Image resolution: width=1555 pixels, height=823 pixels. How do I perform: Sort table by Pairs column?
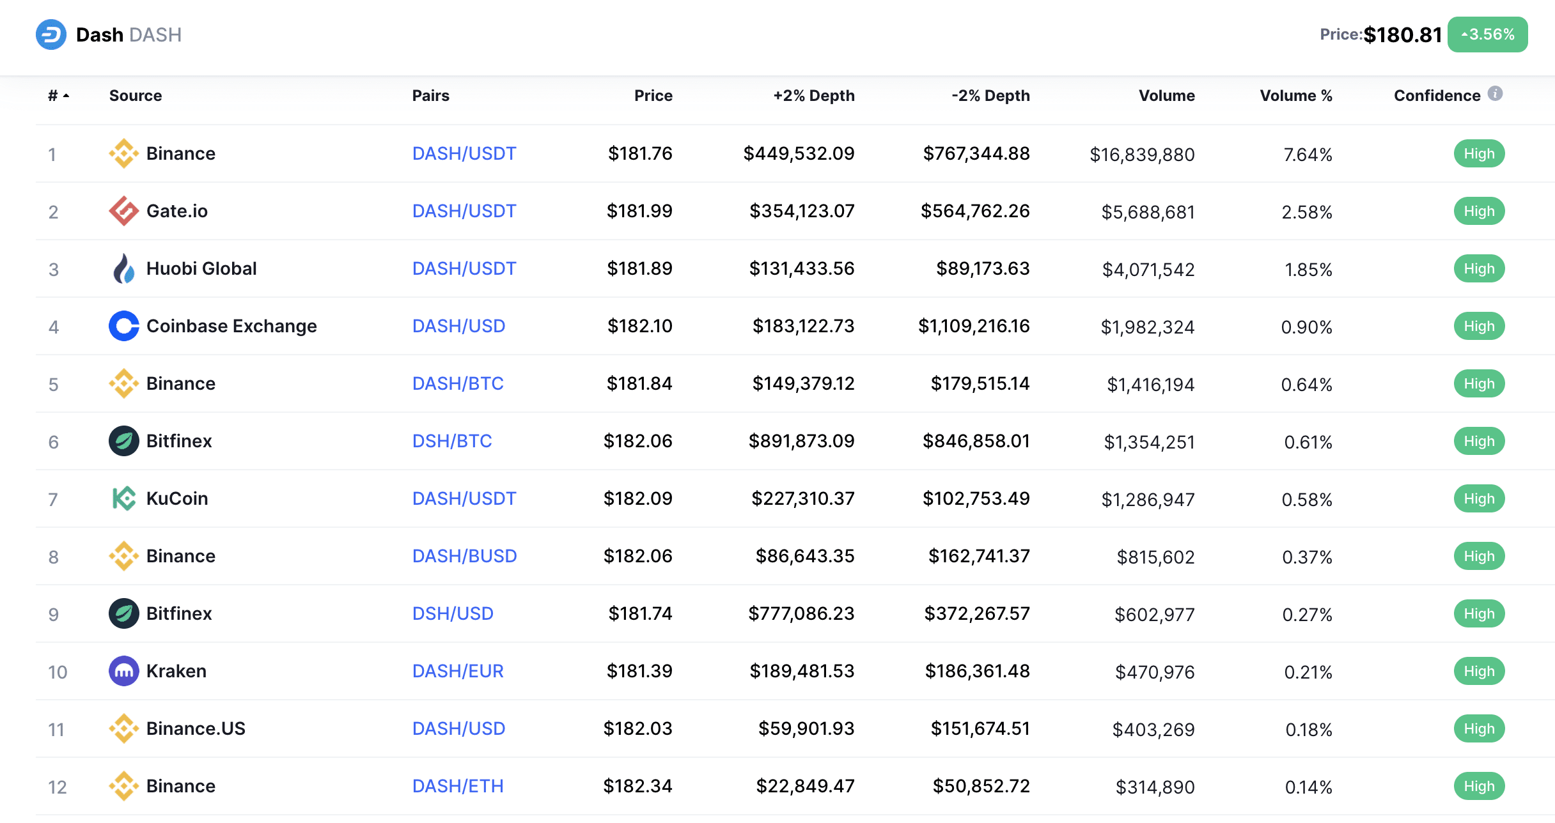coord(431,96)
